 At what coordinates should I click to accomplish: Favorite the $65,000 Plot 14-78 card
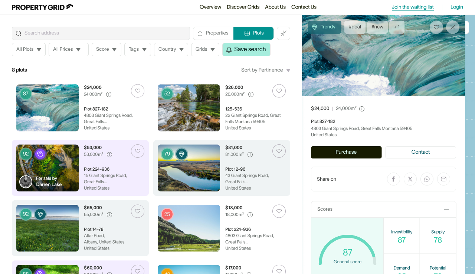click(138, 211)
